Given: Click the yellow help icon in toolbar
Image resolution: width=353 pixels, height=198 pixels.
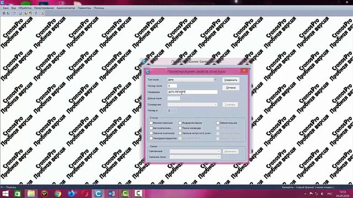Looking at the screenshot, I should tap(42, 13).
